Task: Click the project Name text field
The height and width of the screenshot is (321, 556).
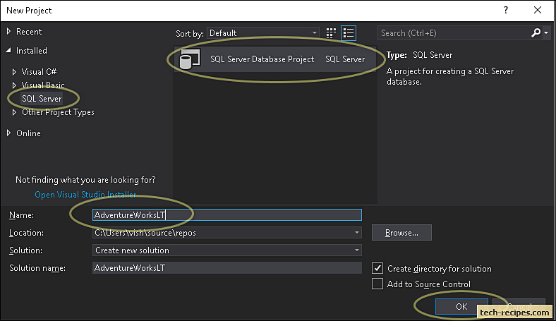Action: (x=226, y=215)
